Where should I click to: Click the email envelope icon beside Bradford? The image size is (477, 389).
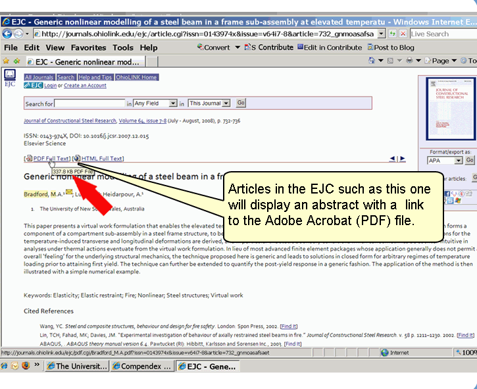point(68,194)
